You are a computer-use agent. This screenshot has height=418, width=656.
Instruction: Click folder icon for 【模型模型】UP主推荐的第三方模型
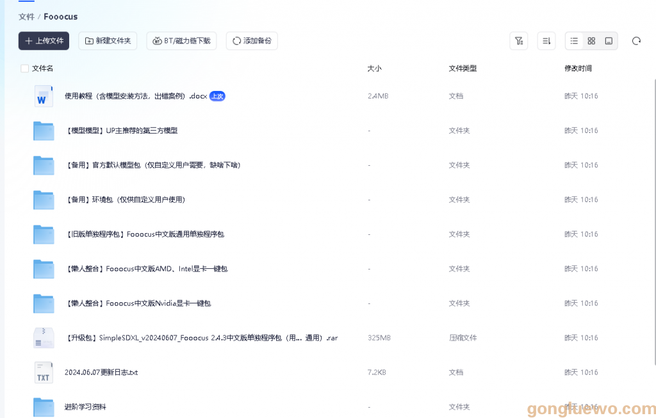44,131
